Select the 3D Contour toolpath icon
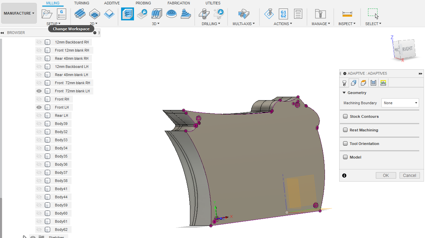 click(171, 14)
